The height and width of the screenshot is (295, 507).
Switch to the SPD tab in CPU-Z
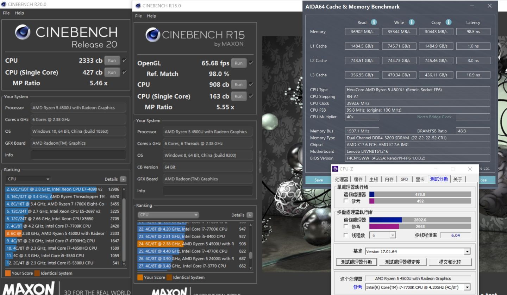tap(404, 179)
